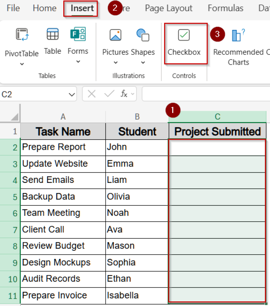The height and width of the screenshot is (306, 270).
Task: Switch to the Home tab
Action: tap(45, 8)
